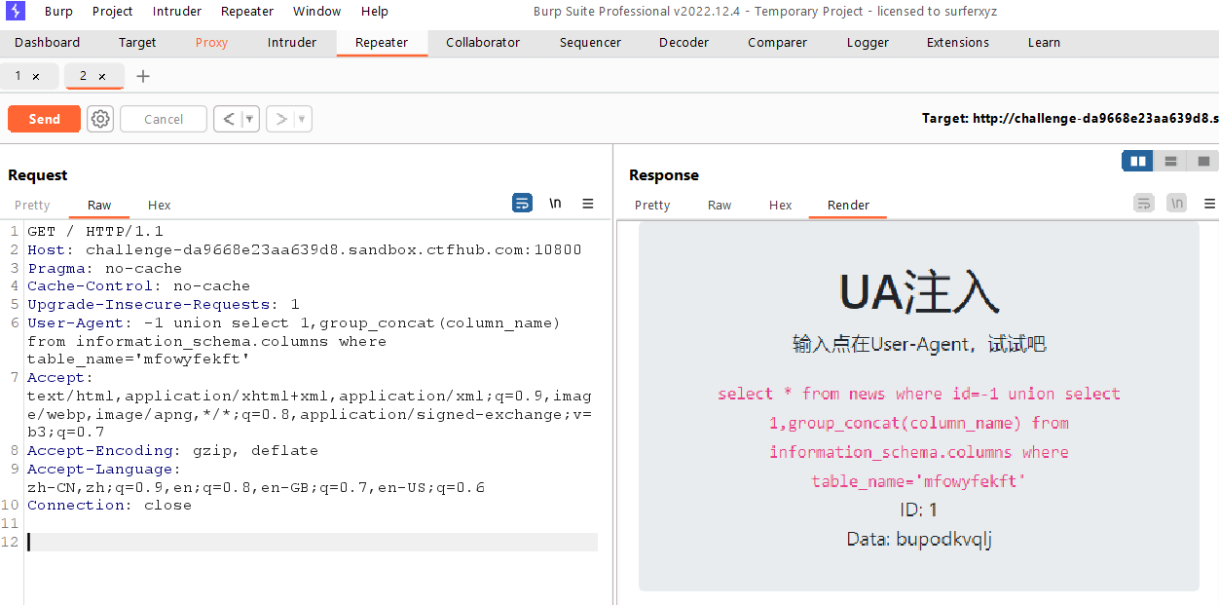Click 'table_name='mfowyfekft'' in rendered SQL query
Screen dimensions: 1219x605
coord(919,481)
